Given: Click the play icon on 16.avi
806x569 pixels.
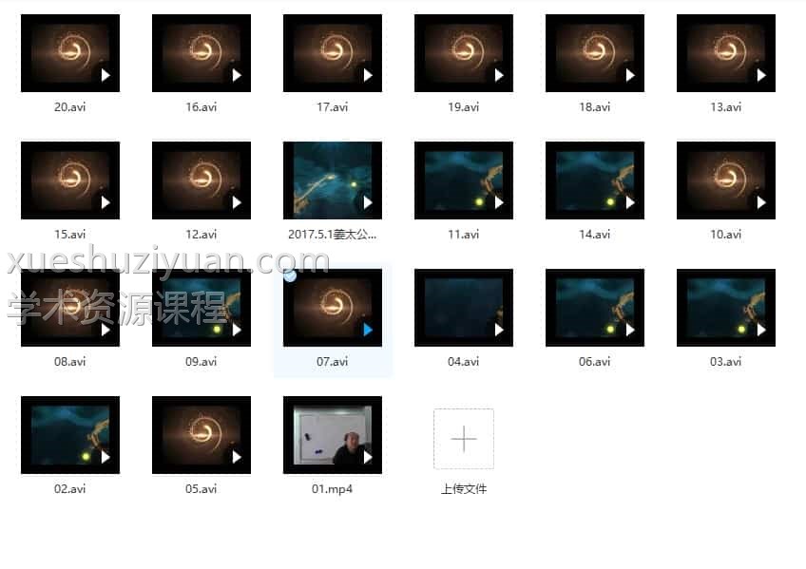Looking at the screenshot, I should click(x=237, y=75).
